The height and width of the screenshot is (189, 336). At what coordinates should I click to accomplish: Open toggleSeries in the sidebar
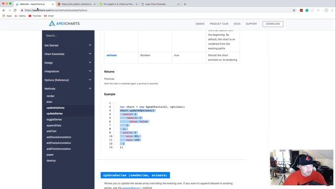54,120
